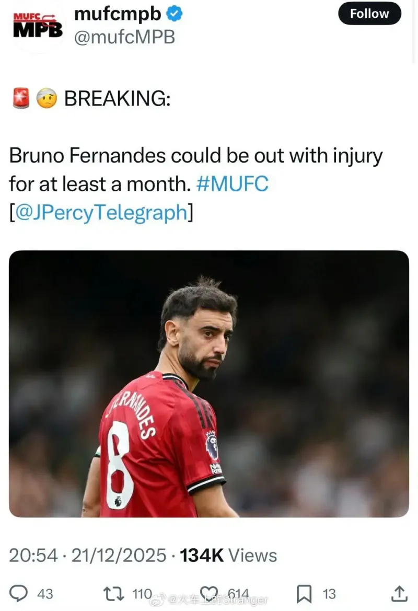Open the MUFC MPB profile avatar

(38, 26)
